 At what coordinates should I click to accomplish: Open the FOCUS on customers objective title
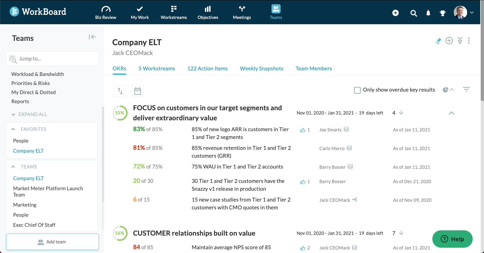pos(207,113)
